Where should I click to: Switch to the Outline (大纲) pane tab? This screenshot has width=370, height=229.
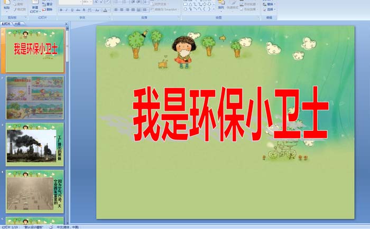click(17, 24)
